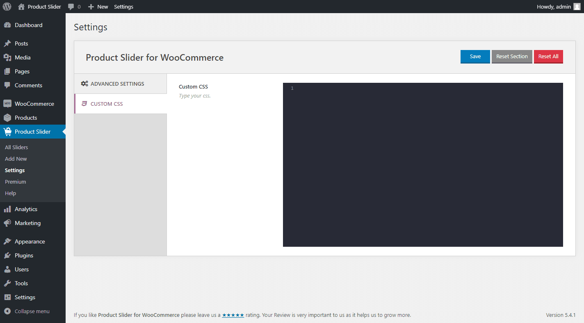Click the Pages icon in the sidebar

(x=7, y=71)
